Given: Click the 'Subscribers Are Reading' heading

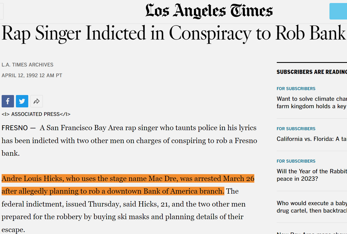Looking at the screenshot, I should pos(311,72).
